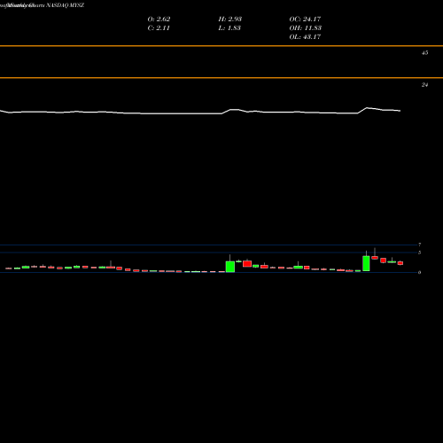Select the 'OL: 43.17' value

305,37
